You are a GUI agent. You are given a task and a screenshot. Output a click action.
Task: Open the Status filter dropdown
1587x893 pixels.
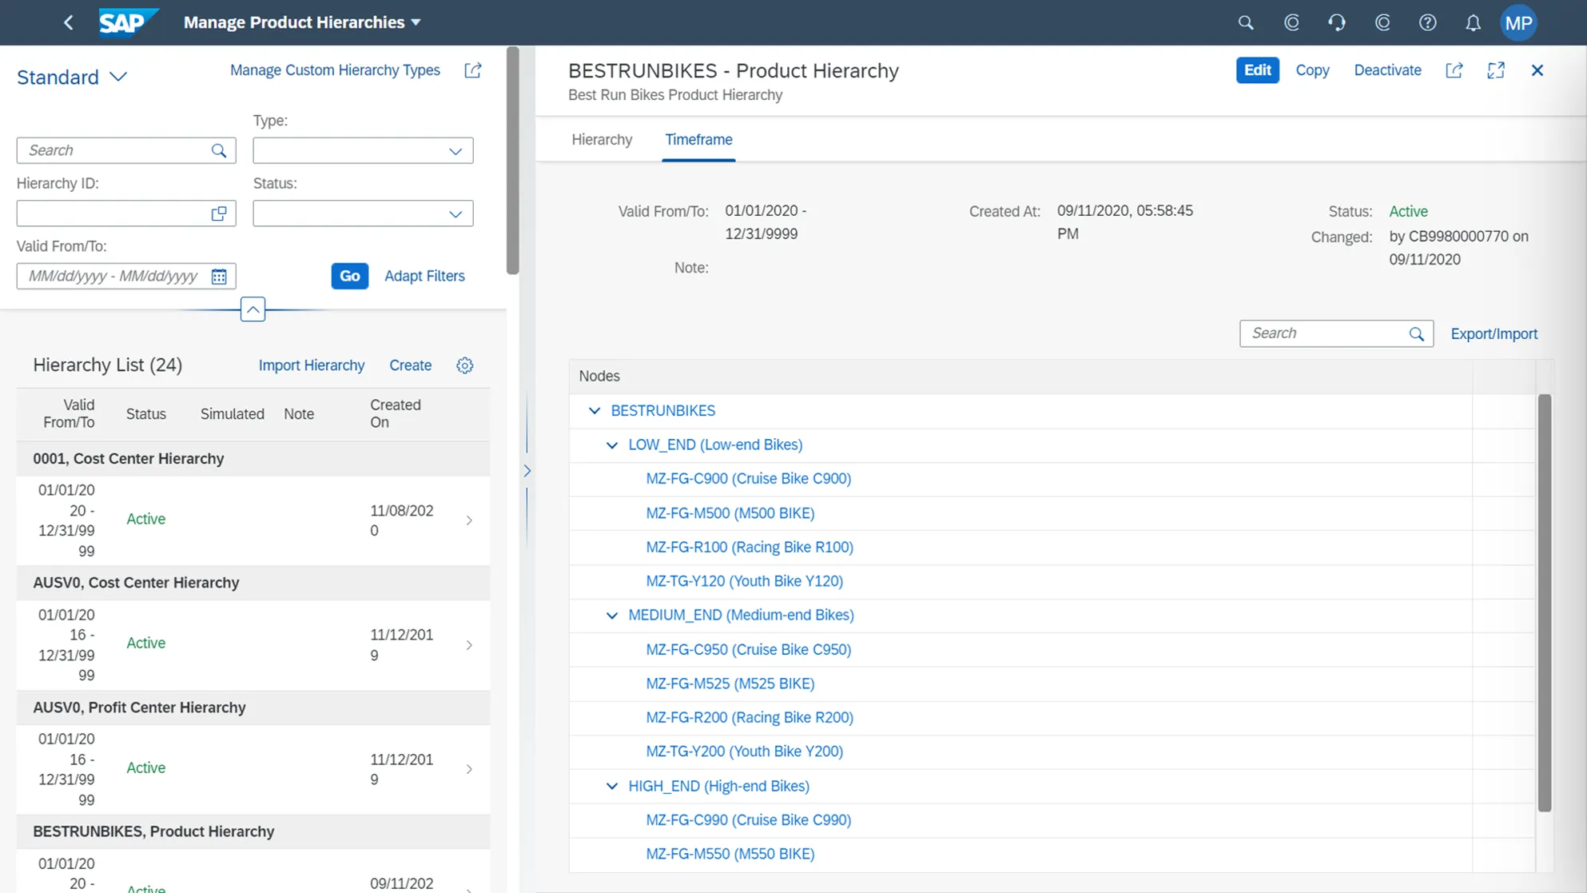(455, 214)
